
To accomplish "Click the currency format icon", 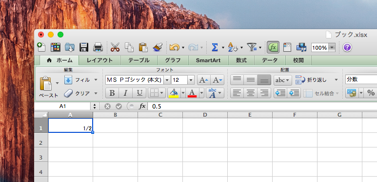I will (352, 93).
